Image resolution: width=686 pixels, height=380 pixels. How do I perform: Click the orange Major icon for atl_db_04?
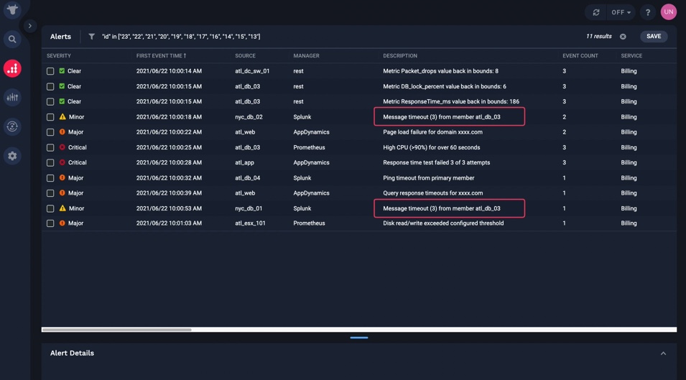pos(62,177)
